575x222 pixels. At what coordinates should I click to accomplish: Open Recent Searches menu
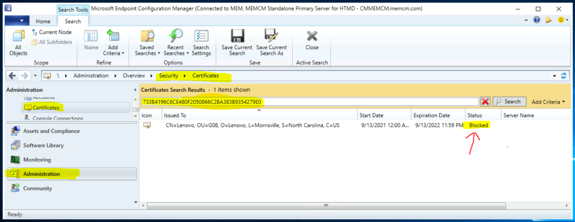pyautogui.click(x=175, y=43)
